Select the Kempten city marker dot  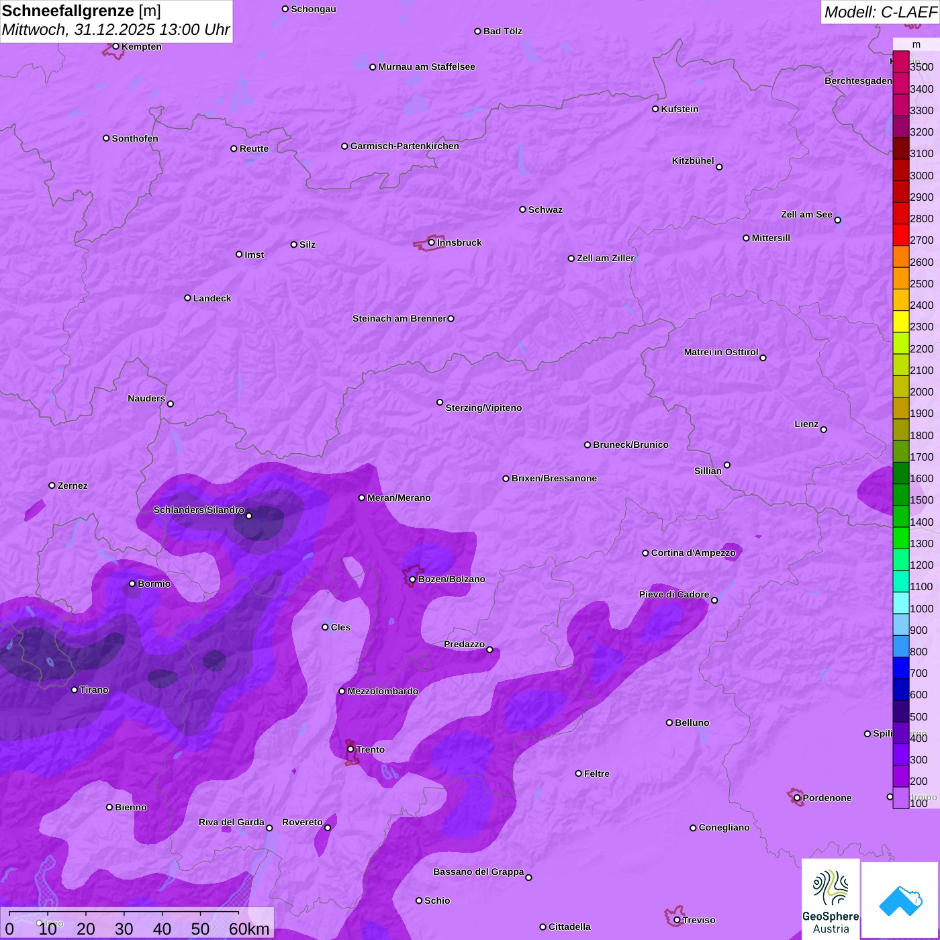(115, 46)
